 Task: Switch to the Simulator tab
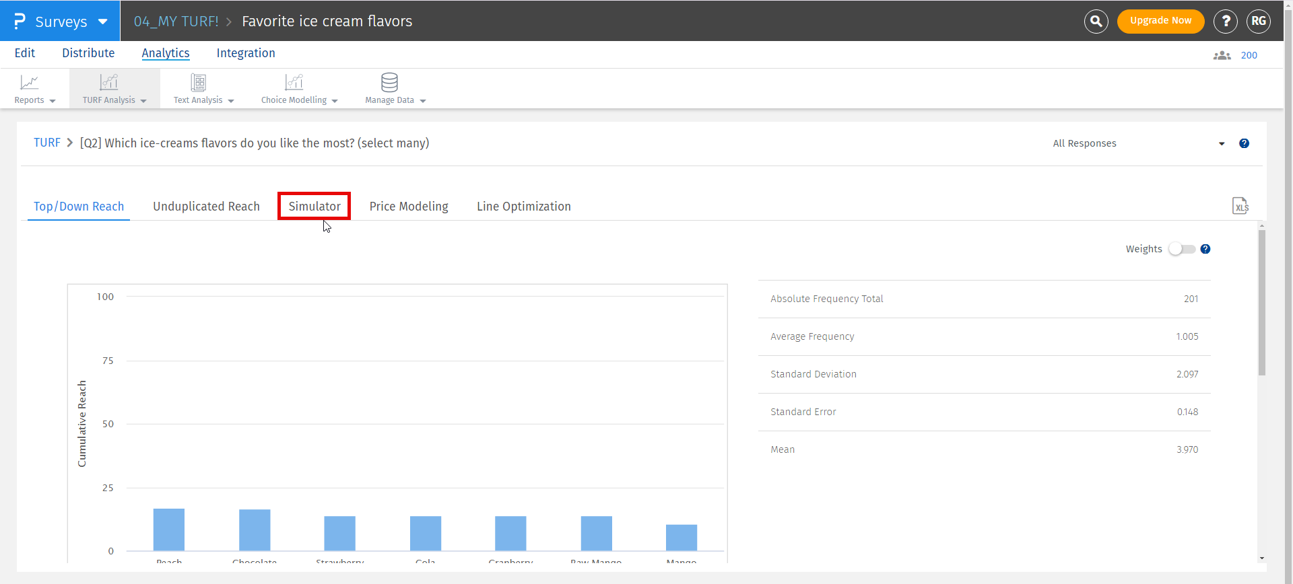coord(314,207)
